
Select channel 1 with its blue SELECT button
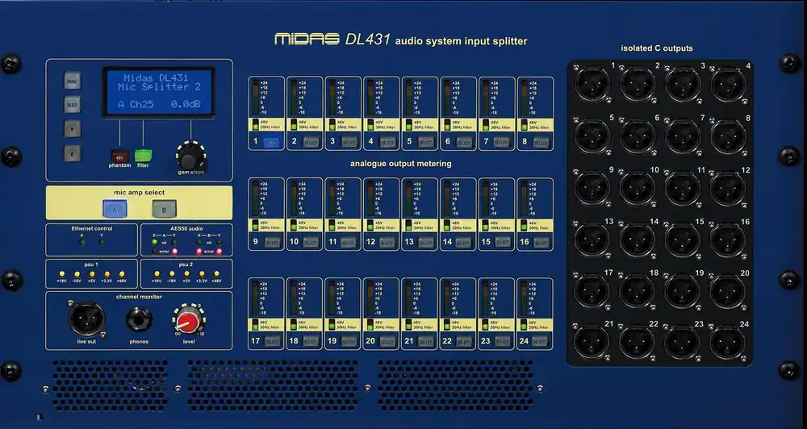tap(272, 143)
